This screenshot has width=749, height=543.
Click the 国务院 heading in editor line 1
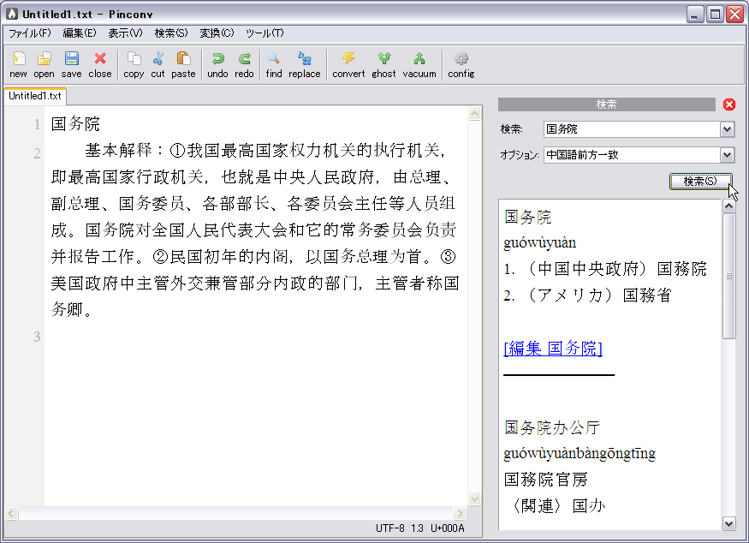point(75,124)
